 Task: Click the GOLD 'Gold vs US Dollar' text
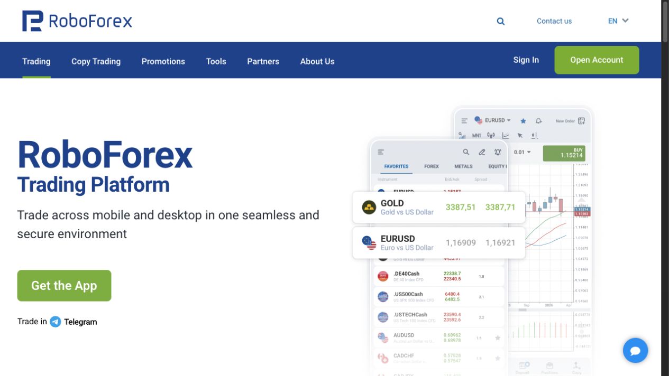click(407, 212)
